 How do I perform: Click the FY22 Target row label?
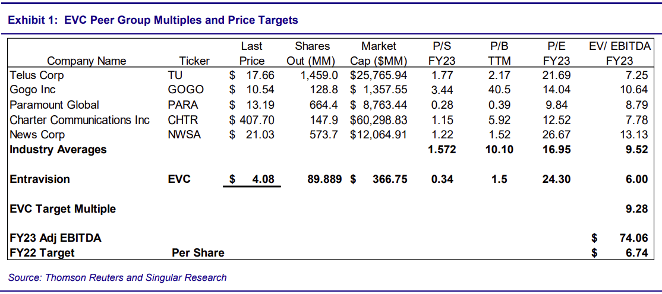42,252
